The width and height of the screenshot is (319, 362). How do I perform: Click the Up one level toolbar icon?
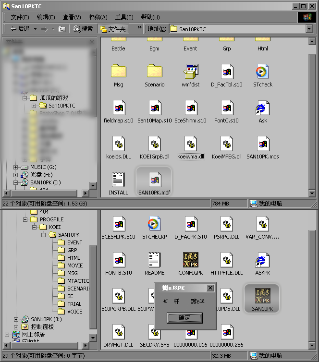click(61, 29)
